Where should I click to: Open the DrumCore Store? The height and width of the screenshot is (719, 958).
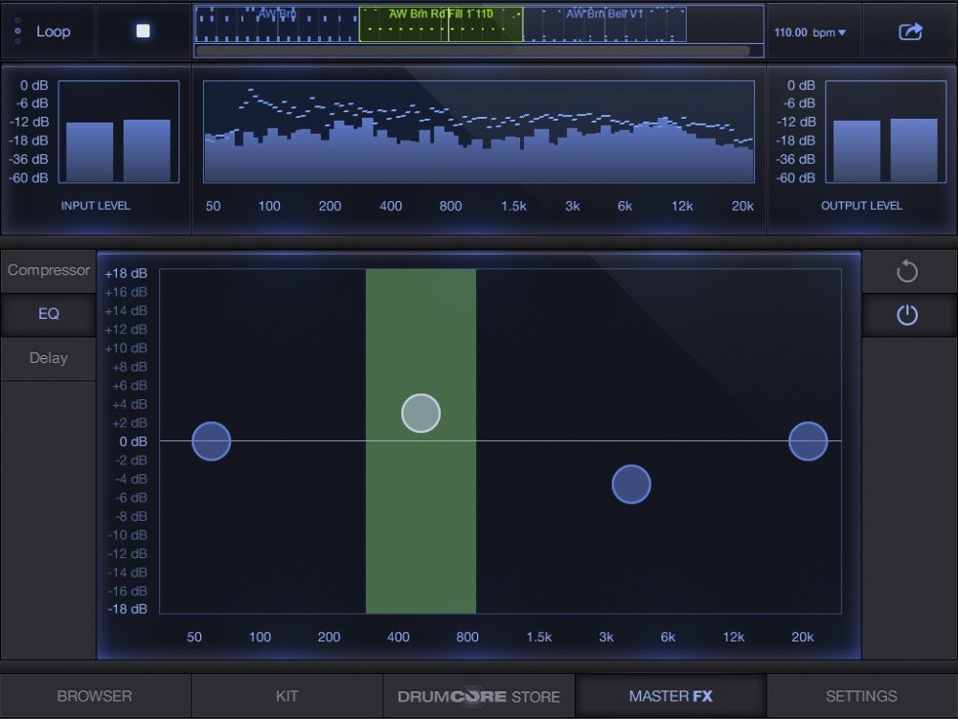point(478,696)
